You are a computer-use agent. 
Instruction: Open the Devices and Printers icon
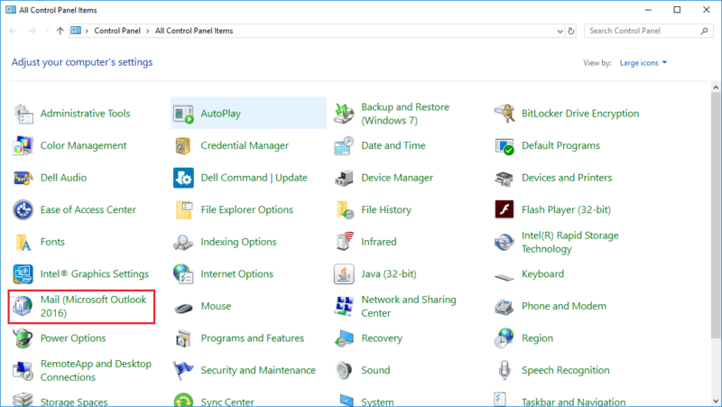click(x=504, y=178)
